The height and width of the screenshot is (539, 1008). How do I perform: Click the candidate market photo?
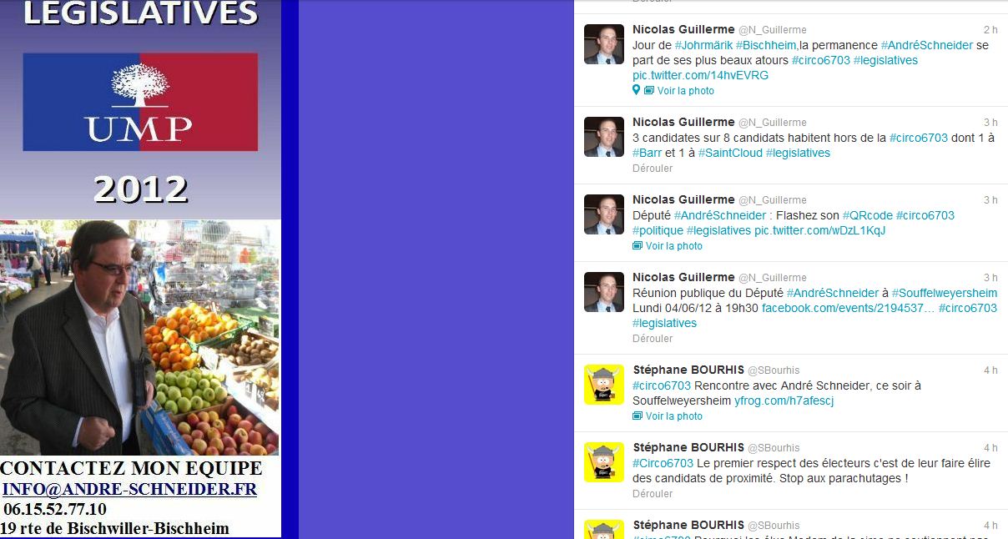[x=140, y=338]
